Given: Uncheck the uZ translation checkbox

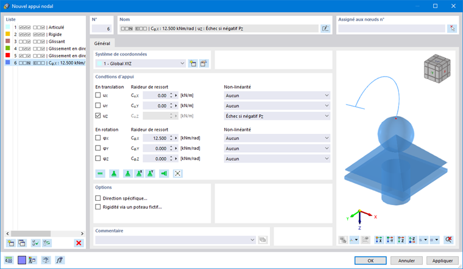Looking at the screenshot, I should pyautogui.click(x=98, y=116).
